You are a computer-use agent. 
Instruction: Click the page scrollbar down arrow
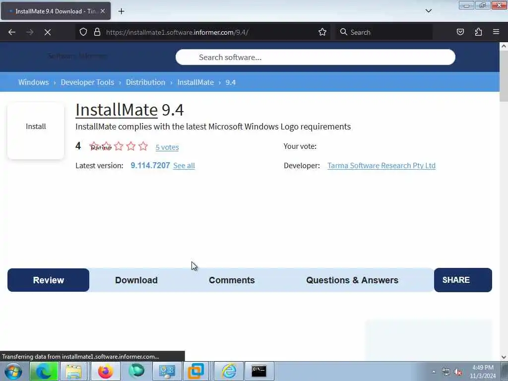504,357
